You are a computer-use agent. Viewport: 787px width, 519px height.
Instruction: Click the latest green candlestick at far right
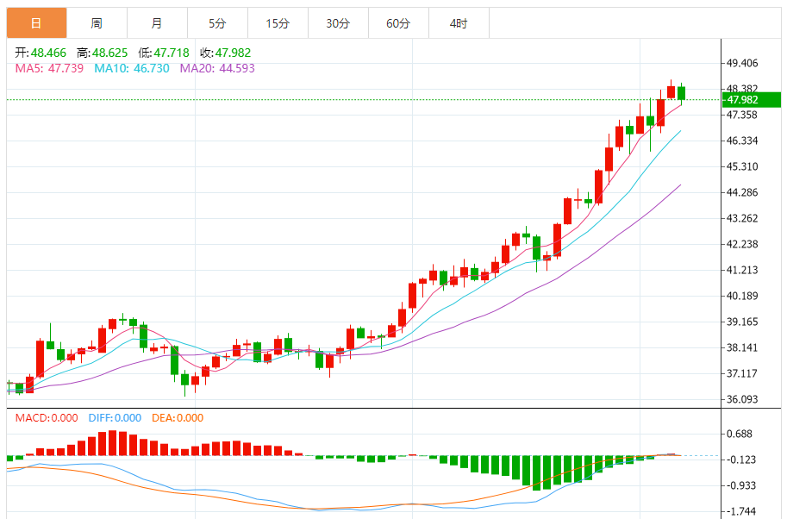pos(681,93)
